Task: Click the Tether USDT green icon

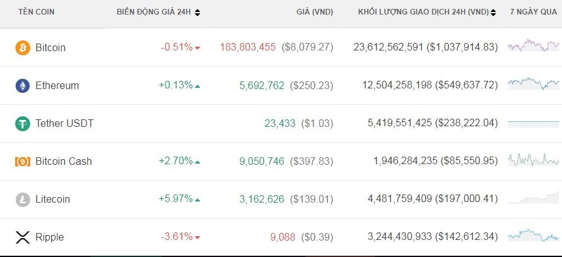Action: click(x=23, y=123)
